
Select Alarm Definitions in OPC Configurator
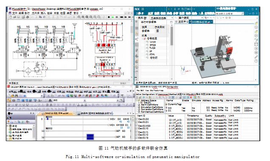click(149, 105)
